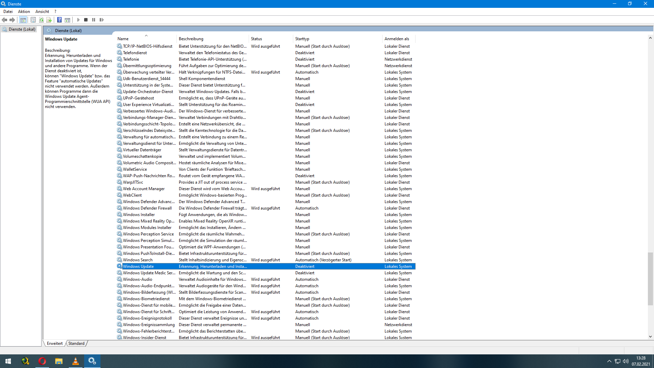Click the gear icon beside Windows Installer
Image resolution: width=654 pixels, height=368 pixels.
pos(119,214)
